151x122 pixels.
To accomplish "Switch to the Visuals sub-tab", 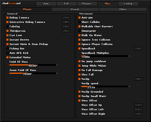I will tap(75, 9).
